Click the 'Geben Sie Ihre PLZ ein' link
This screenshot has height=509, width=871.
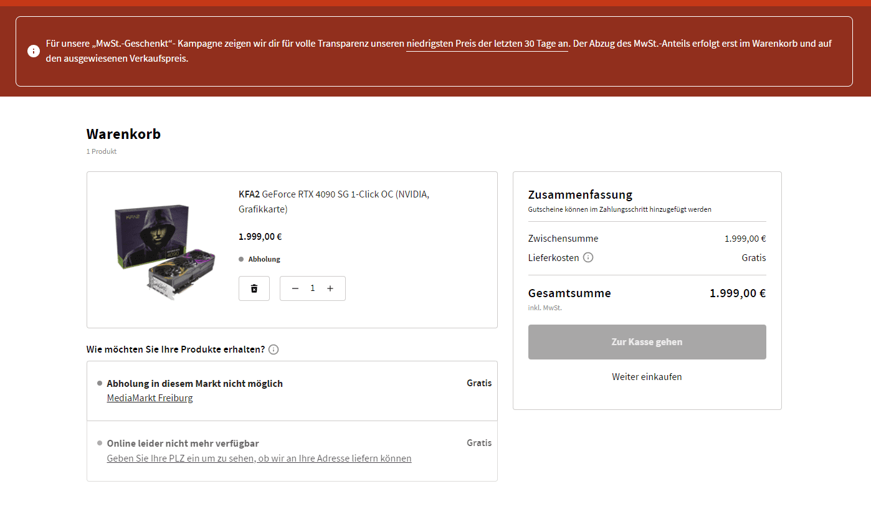(x=259, y=459)
